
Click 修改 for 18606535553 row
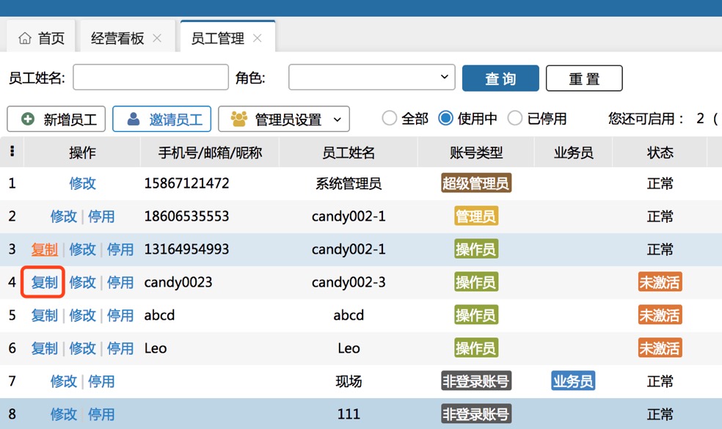(x=64, y=216)
